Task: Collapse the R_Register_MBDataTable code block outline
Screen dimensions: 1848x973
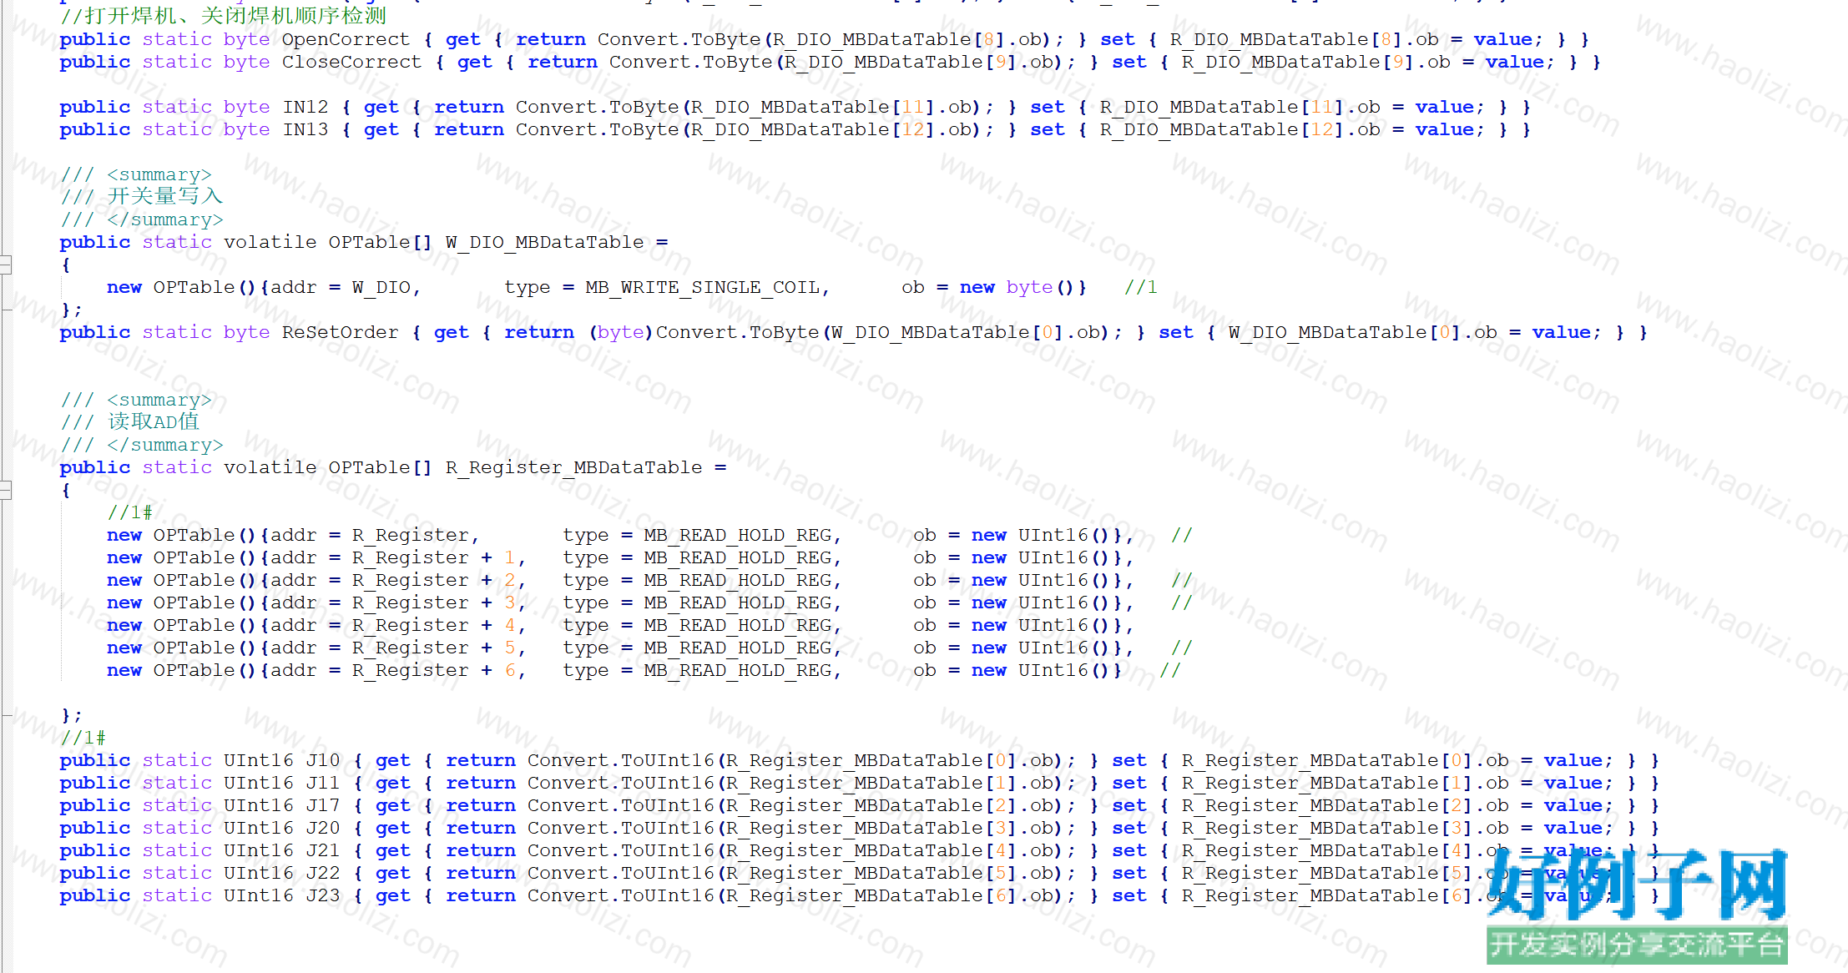Action: click(x=5, y=490)
